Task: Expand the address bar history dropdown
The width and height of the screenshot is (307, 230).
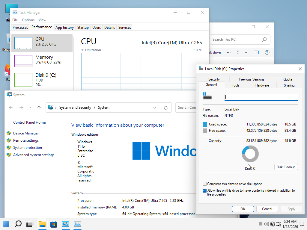Action: [x=155, y=108]
